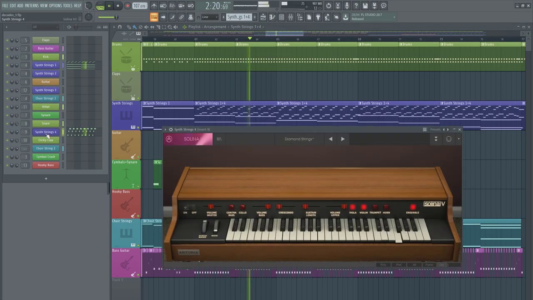Select the playlist magnet snap icon
This screenshot has width=533, height=300.
[120, 27]
